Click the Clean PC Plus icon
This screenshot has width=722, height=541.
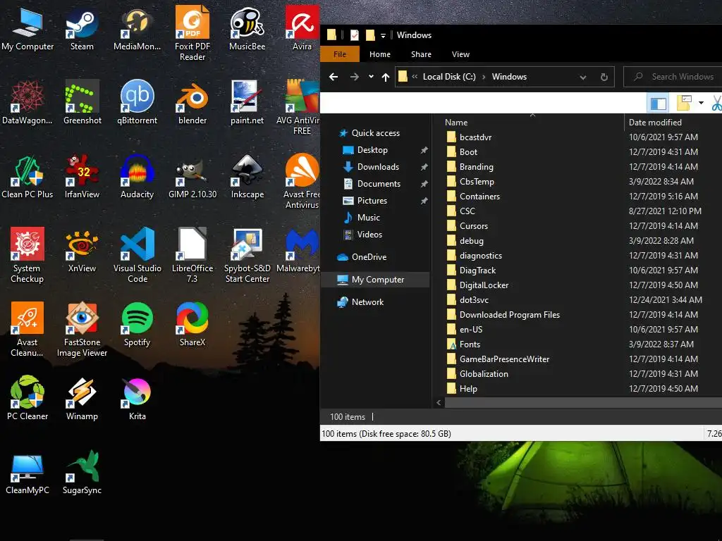27,177
